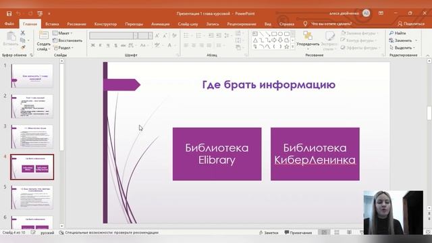Open the Выделить select dropdown
The image size is (432, 243).
tap(402, 48)
